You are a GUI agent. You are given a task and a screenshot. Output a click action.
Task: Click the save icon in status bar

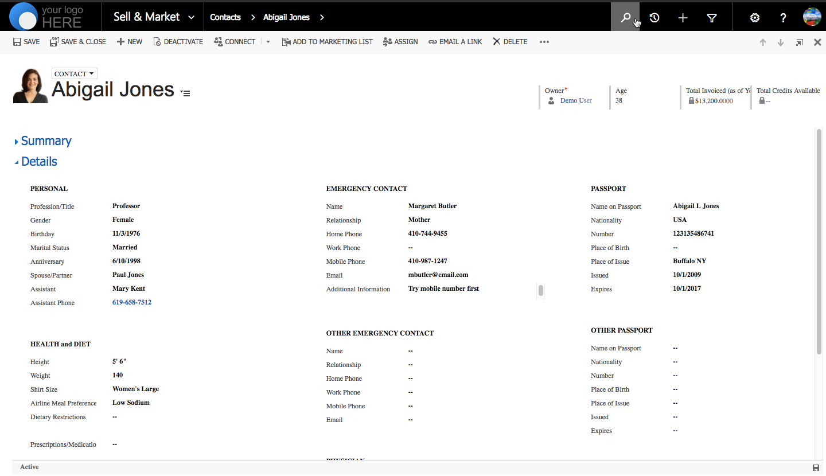coord(816,467)
